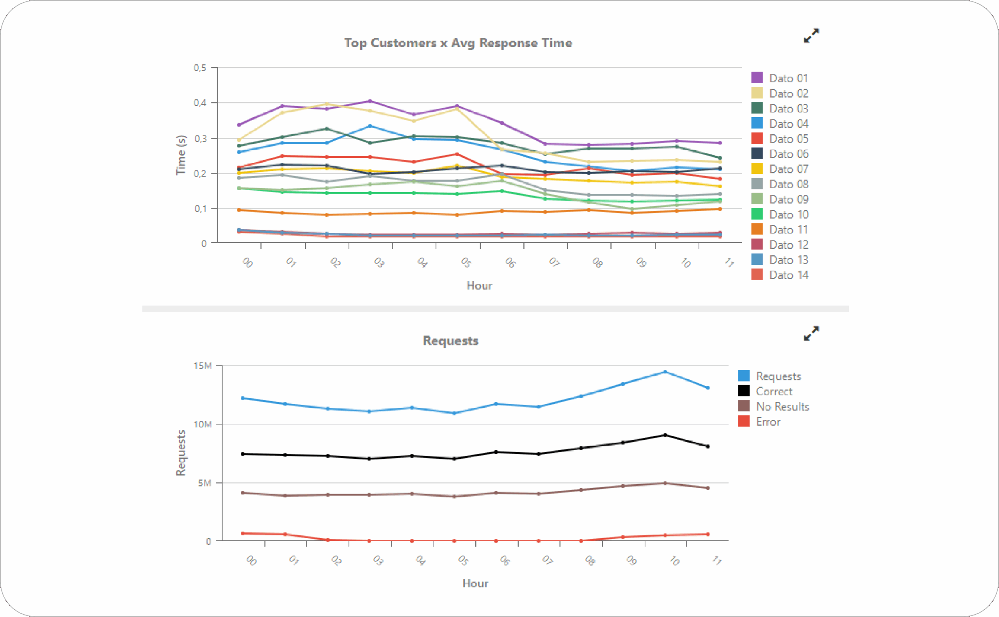Toggle the No Results legend entry

782,407
